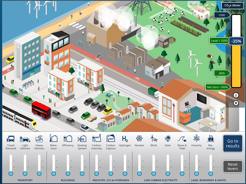This screenshot has width=246, height=184.
Task: Click the Travel Demand bus icon
Action: click(x=11, y=139)
